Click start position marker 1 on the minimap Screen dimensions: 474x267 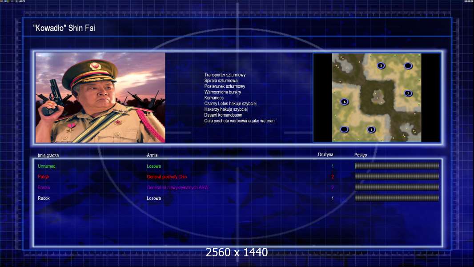click(371, 130)
